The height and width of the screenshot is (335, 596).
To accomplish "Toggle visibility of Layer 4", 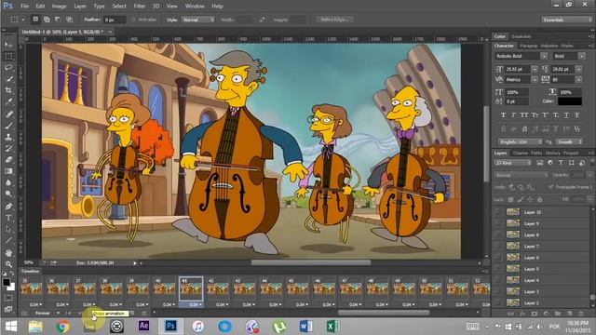I will click(497, 280).
